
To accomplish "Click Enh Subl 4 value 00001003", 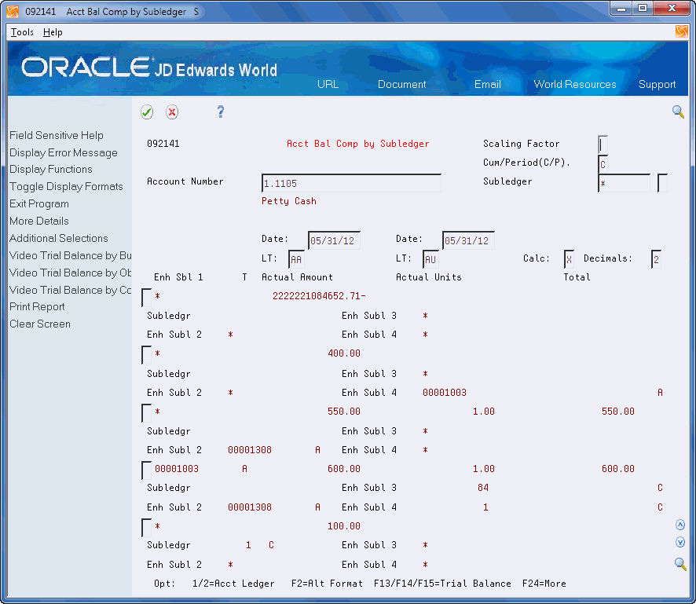I will [445, 393].
